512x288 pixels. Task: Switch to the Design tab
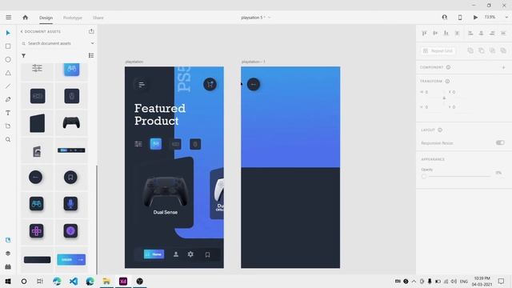tap(46, 18)
